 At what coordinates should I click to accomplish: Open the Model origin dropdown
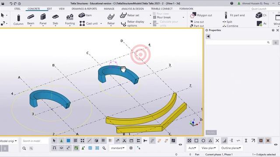[9, 141]
